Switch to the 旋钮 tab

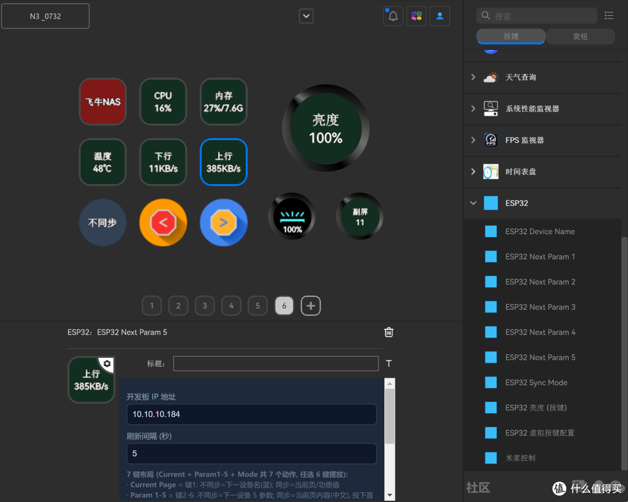(x=580, y=36)
